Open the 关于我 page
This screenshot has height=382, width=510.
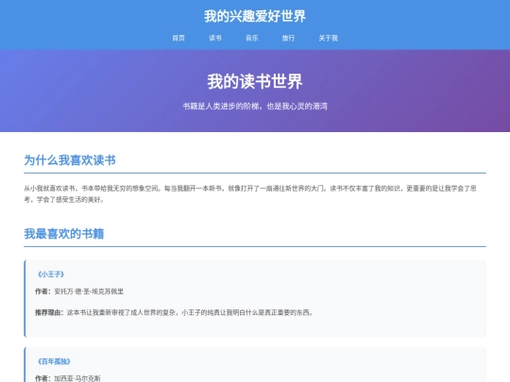point(328,38)
